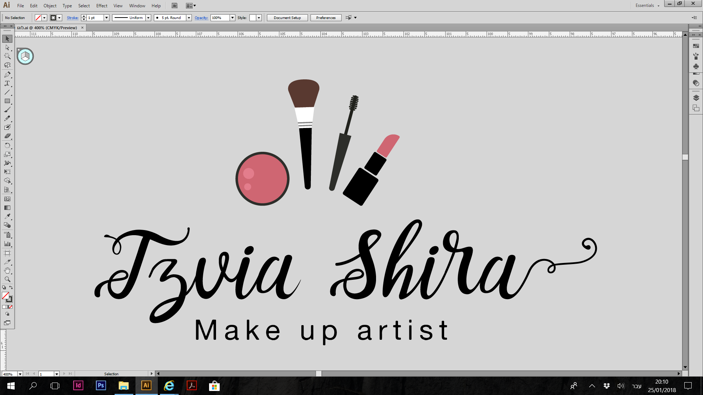703x395 pixels.
Task: Select the Type tool
Action: [7, 83]
